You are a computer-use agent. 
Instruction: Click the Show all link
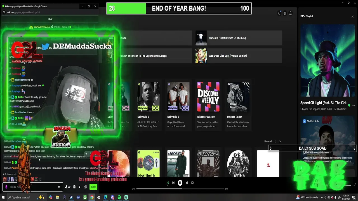[268, 141]
